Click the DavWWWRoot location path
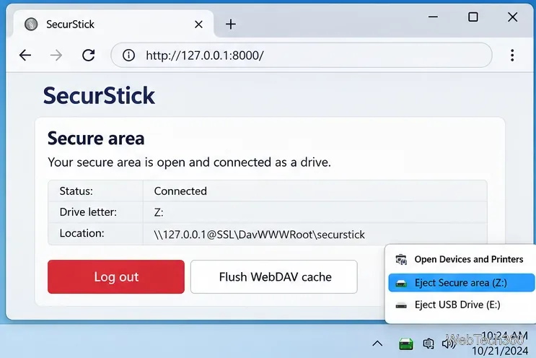 tap(260, 235)
